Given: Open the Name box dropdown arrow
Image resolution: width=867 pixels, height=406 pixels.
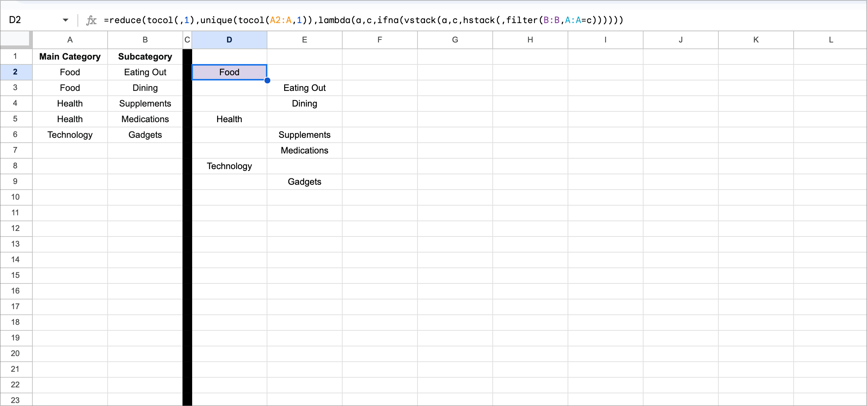Looking at the screenshot, I should [x=66, y=20].
